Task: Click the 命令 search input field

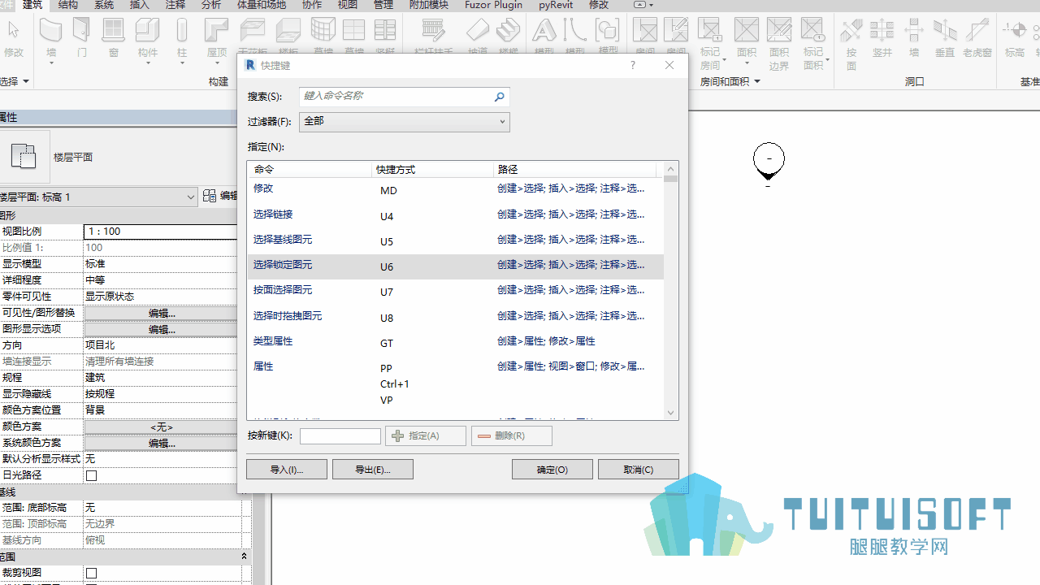Action: pyautogui.click(x=404, y=97)
